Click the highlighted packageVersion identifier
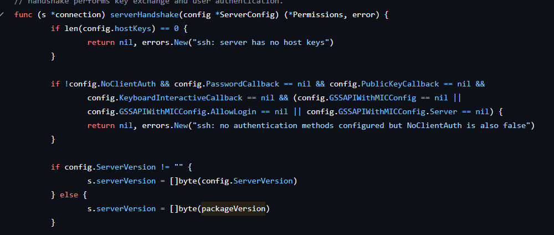Screen dimensions: 554x235 233,208
